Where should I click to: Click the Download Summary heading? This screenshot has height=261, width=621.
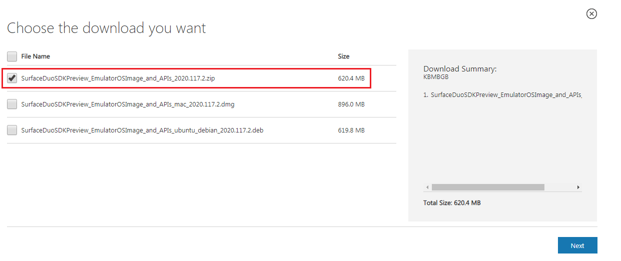click(460, 69)
